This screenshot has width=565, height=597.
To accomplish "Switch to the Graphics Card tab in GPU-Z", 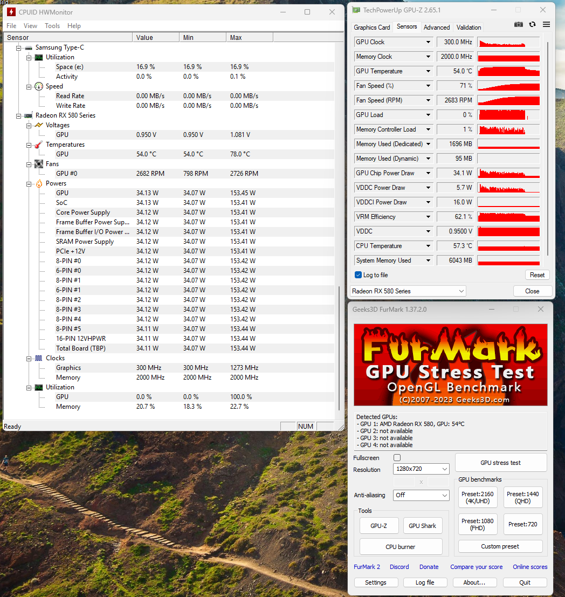I will [x=371, y=28].
